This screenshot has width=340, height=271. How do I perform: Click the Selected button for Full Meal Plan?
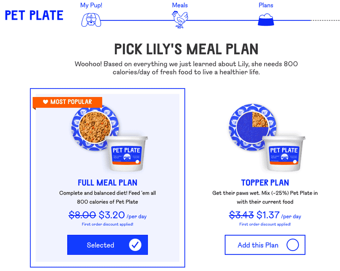click(108, 245)
